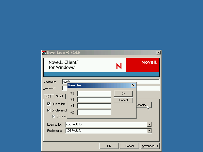
Task: Click the Username field containing Admin
Action: [111, 81]
